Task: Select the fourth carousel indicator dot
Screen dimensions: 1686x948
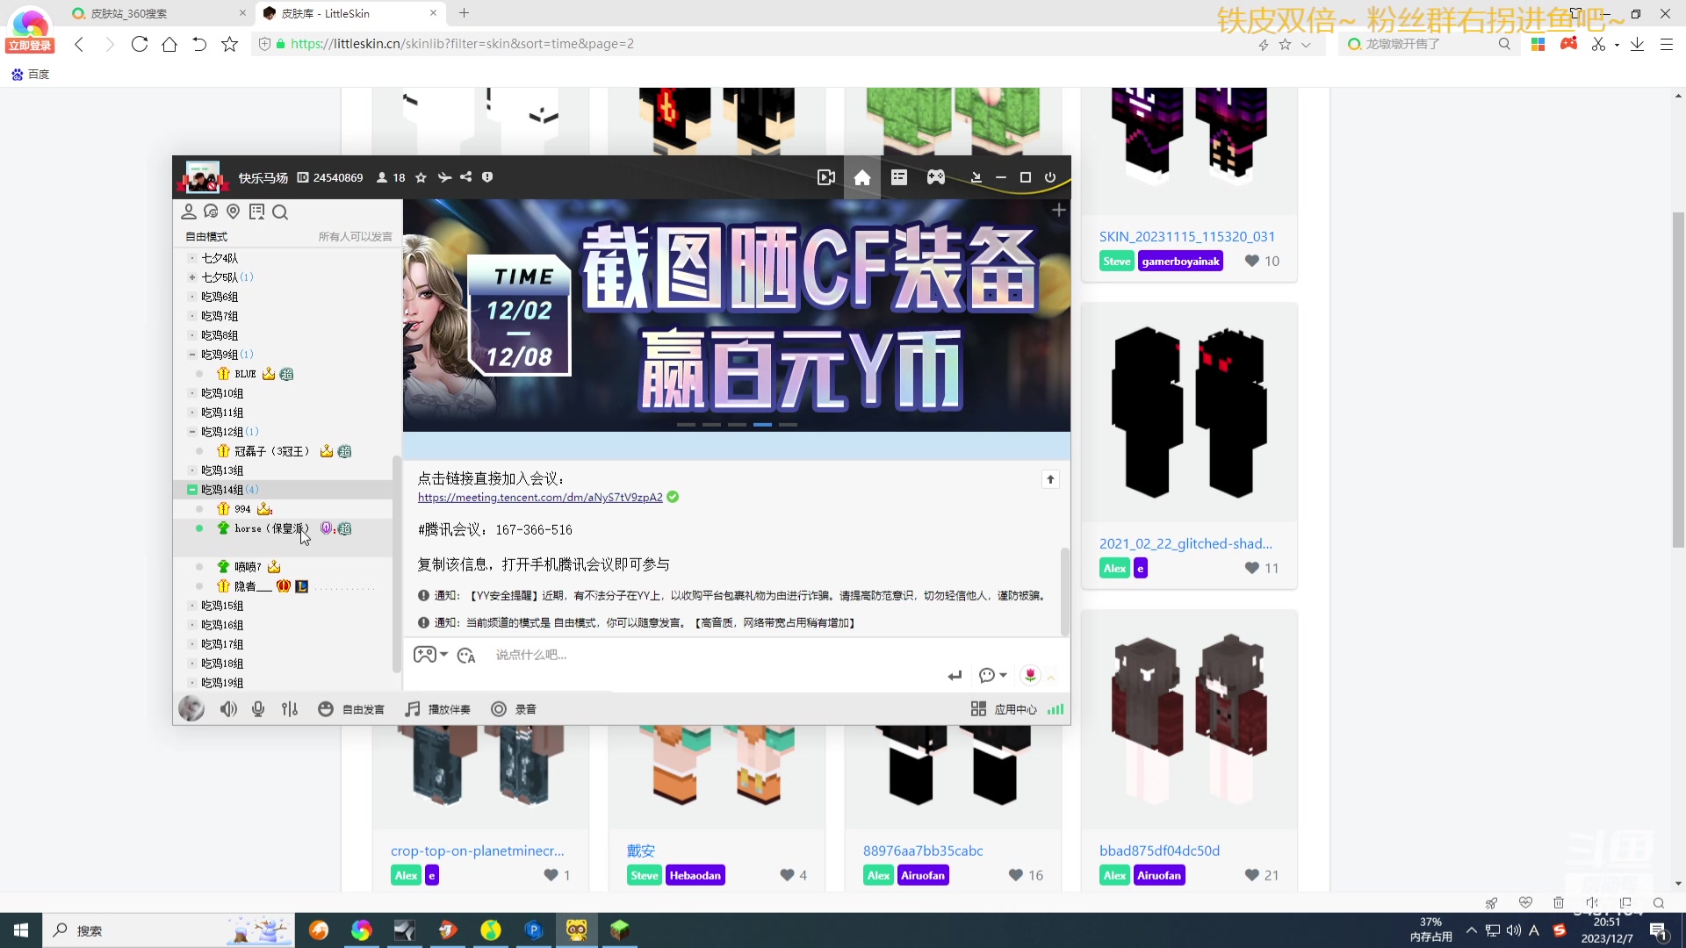Action: tap(764, 424)
